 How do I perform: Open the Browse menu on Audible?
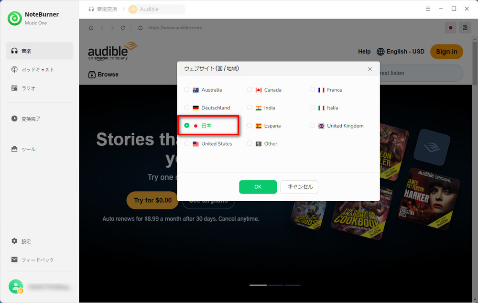click(103, 75)
